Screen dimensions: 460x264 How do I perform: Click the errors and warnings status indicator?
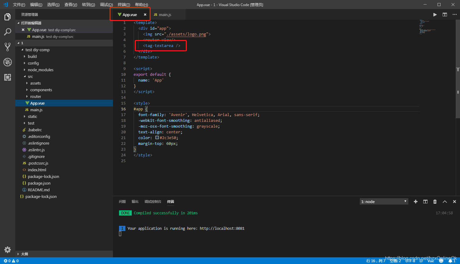pos(11,261)
